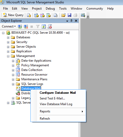Click the Activity Monitor toolbar icon

point(83,15)
